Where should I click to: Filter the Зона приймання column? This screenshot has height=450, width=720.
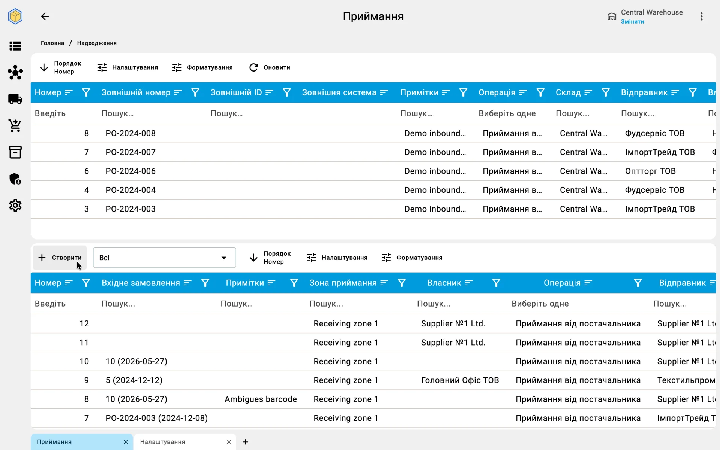(x=401, y=283)
